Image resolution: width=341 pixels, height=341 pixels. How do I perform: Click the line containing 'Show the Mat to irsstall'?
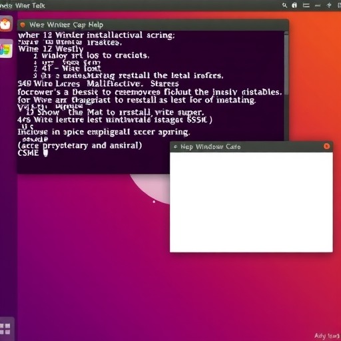click(x=115, y=113)
